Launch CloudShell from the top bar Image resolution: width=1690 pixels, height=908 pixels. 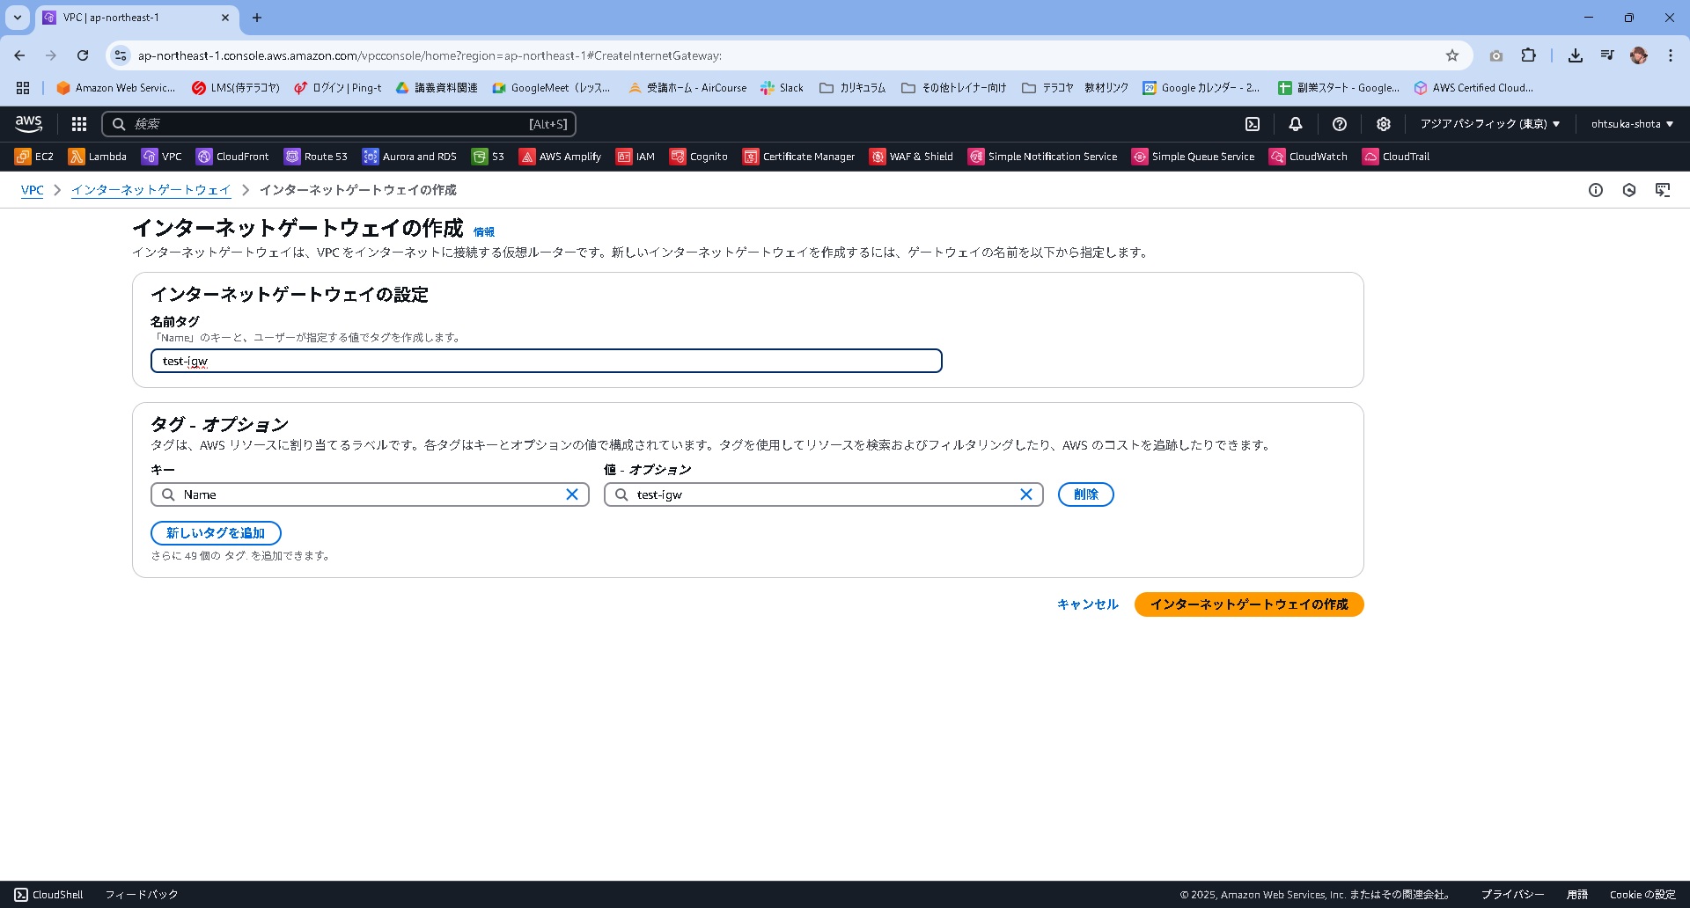click(1252, 123)
